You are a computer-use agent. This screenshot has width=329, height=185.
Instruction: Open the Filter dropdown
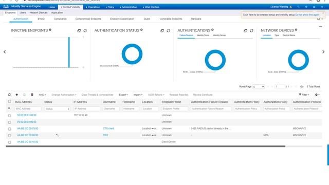pos(304,95)
